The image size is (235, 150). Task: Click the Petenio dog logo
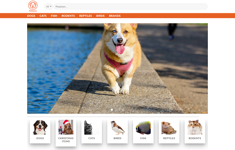[x=33, y=6]
